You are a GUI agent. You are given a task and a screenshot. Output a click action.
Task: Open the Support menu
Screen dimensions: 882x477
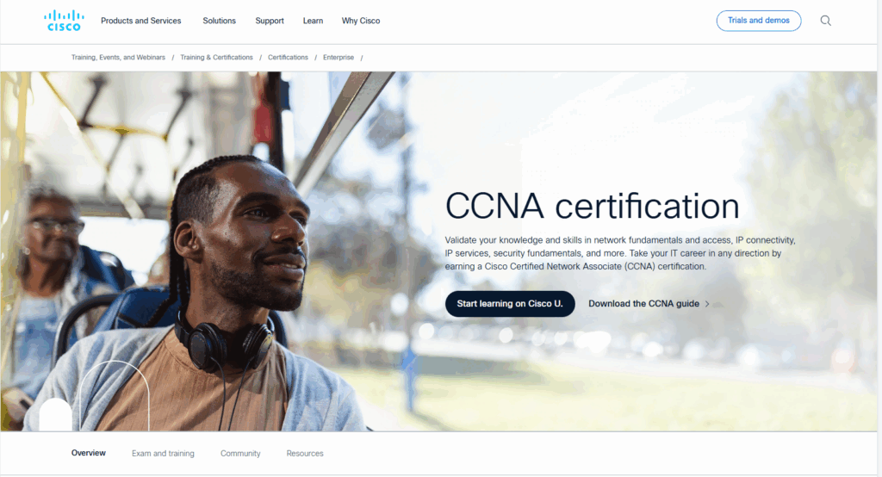click(x=270, y=21)
